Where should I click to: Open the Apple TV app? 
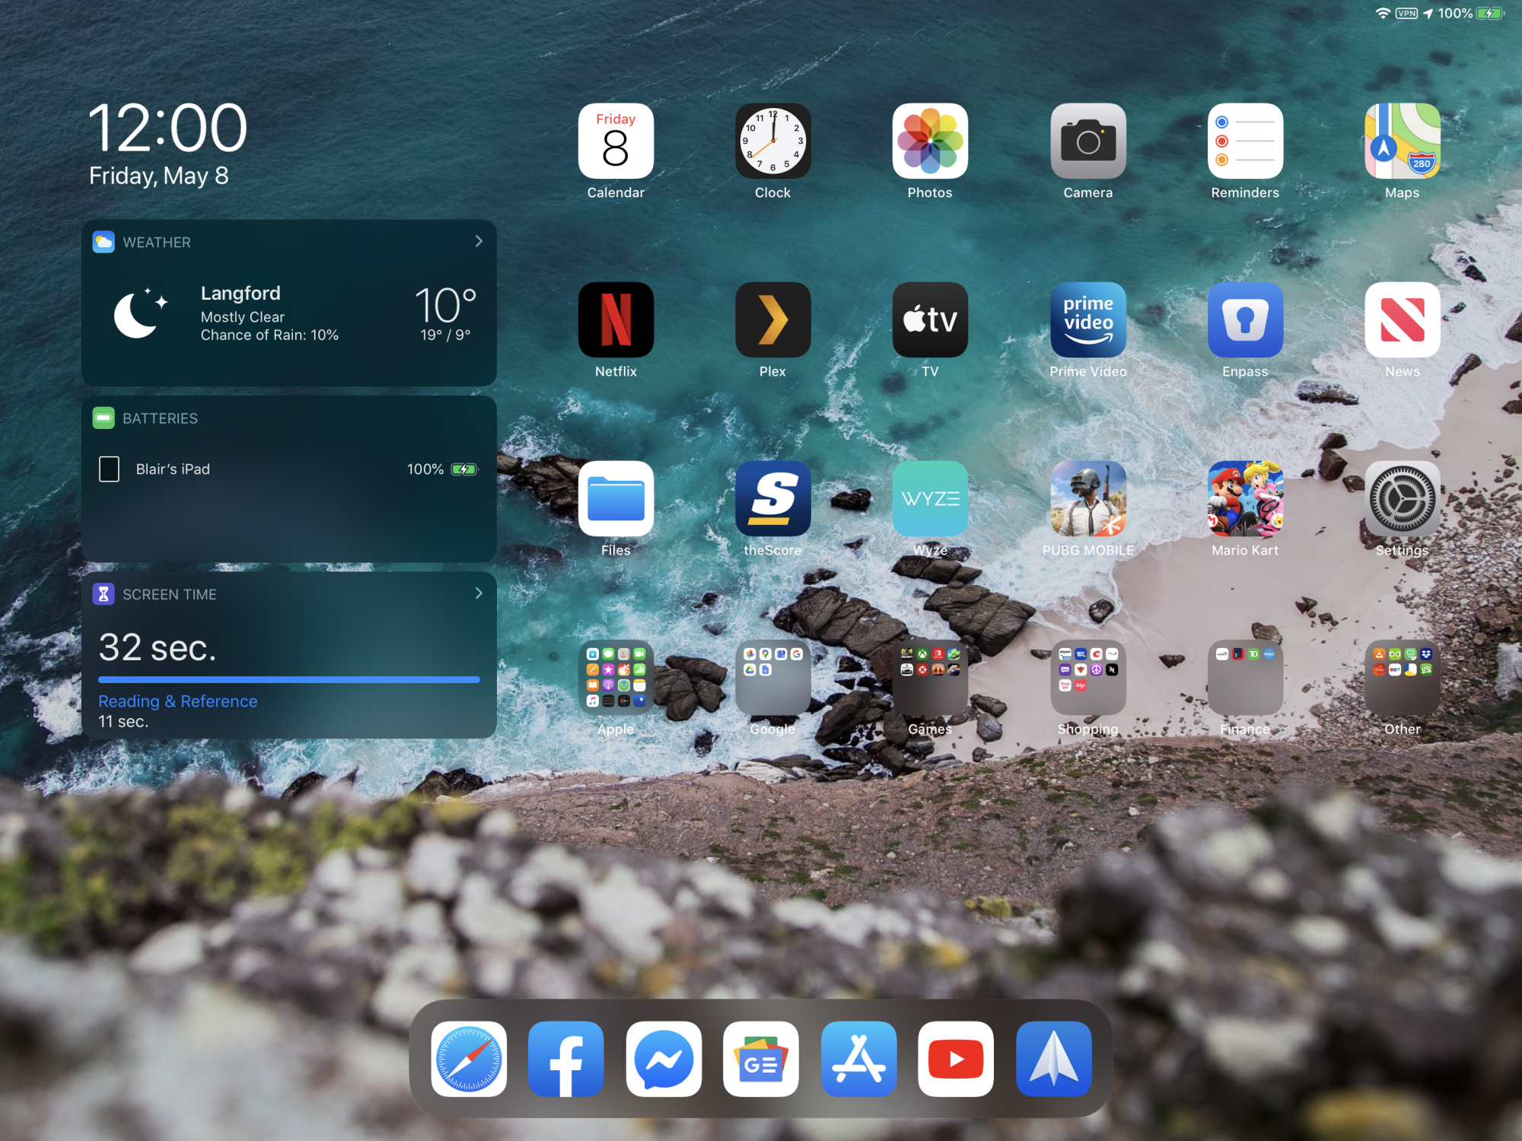(930, 319)
